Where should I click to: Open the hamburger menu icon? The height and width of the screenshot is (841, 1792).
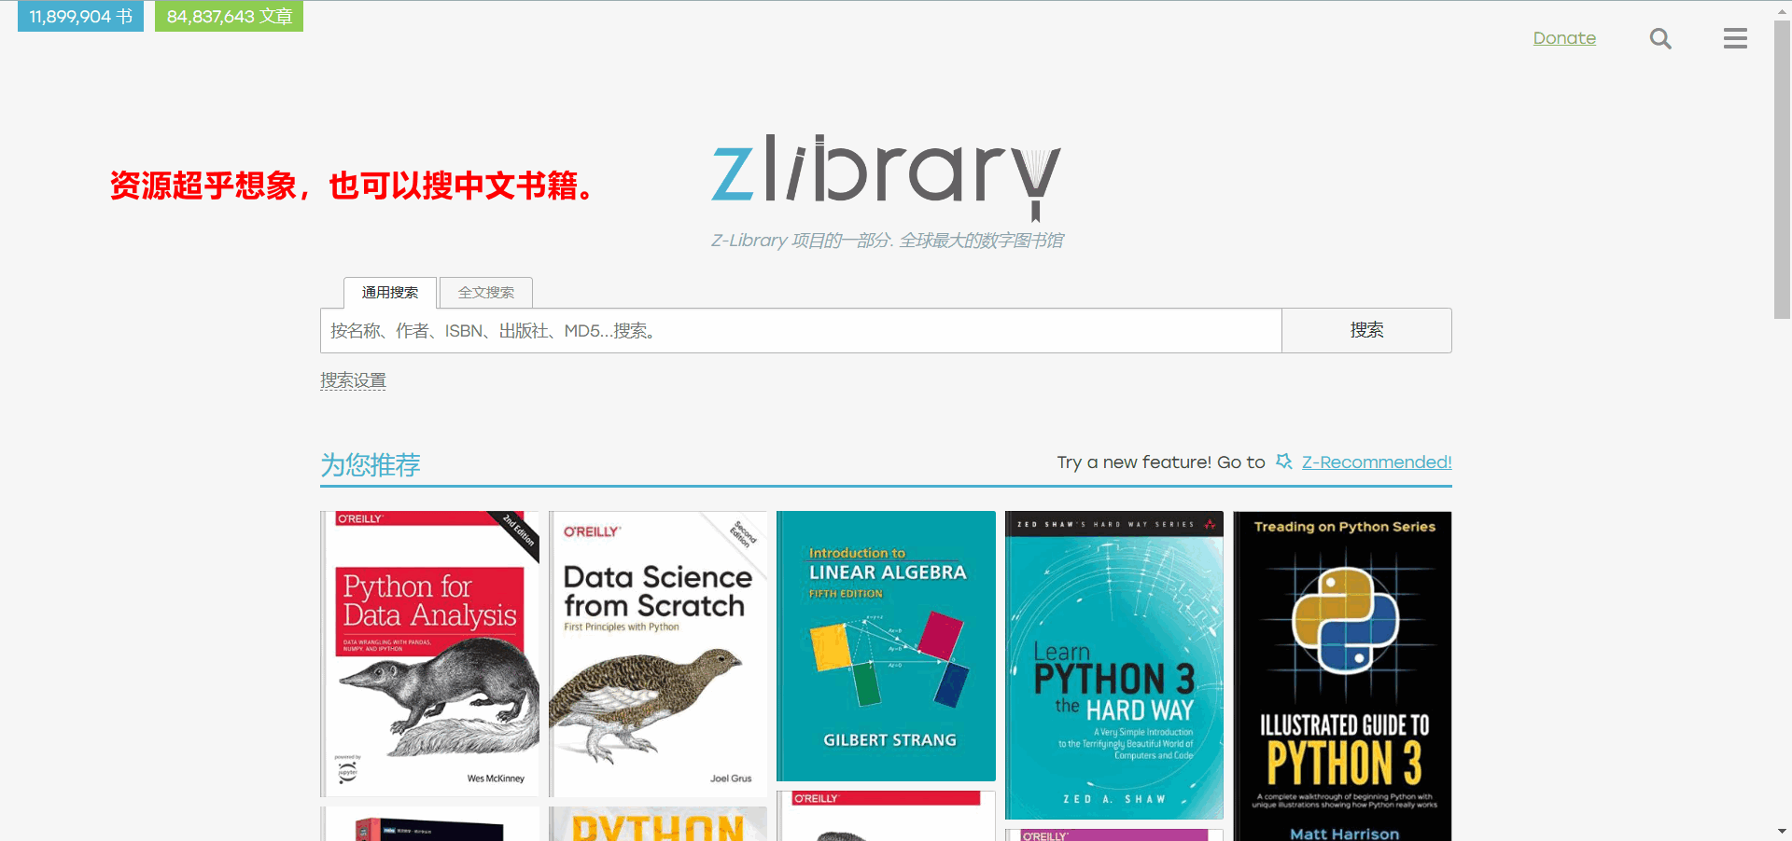click(x=1735, y=38)
